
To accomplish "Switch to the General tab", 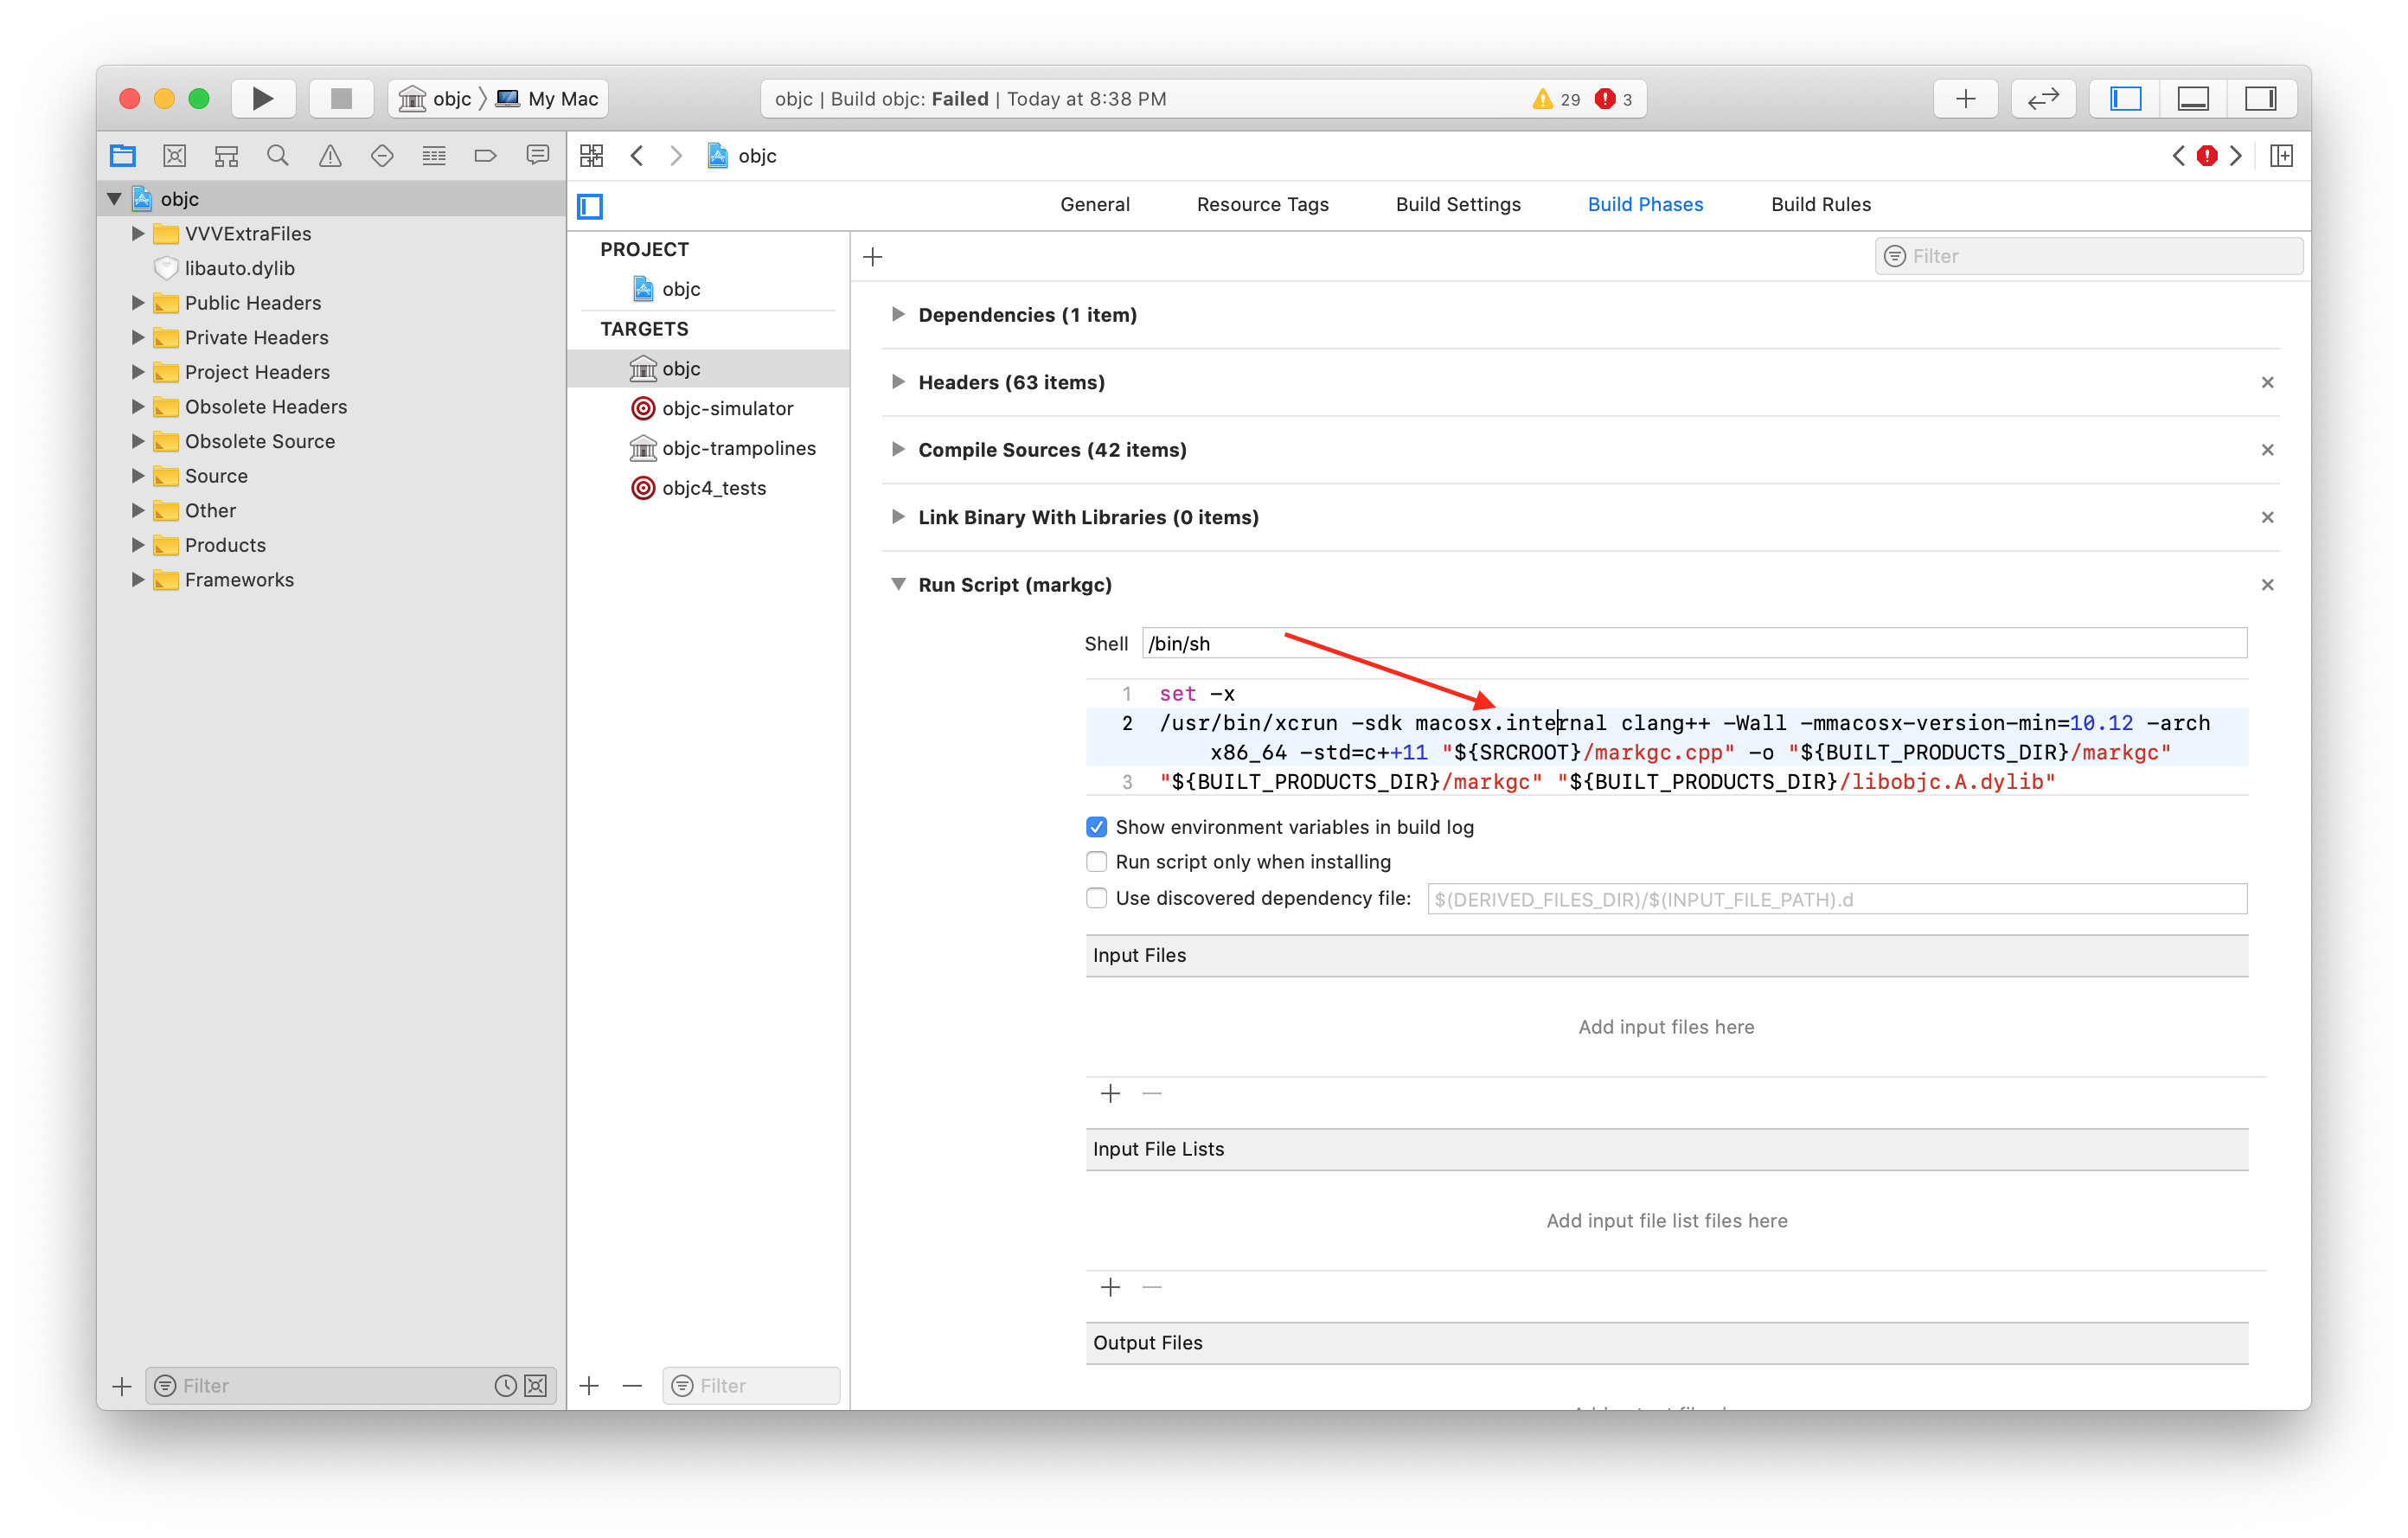I will tap(1095, 204).
